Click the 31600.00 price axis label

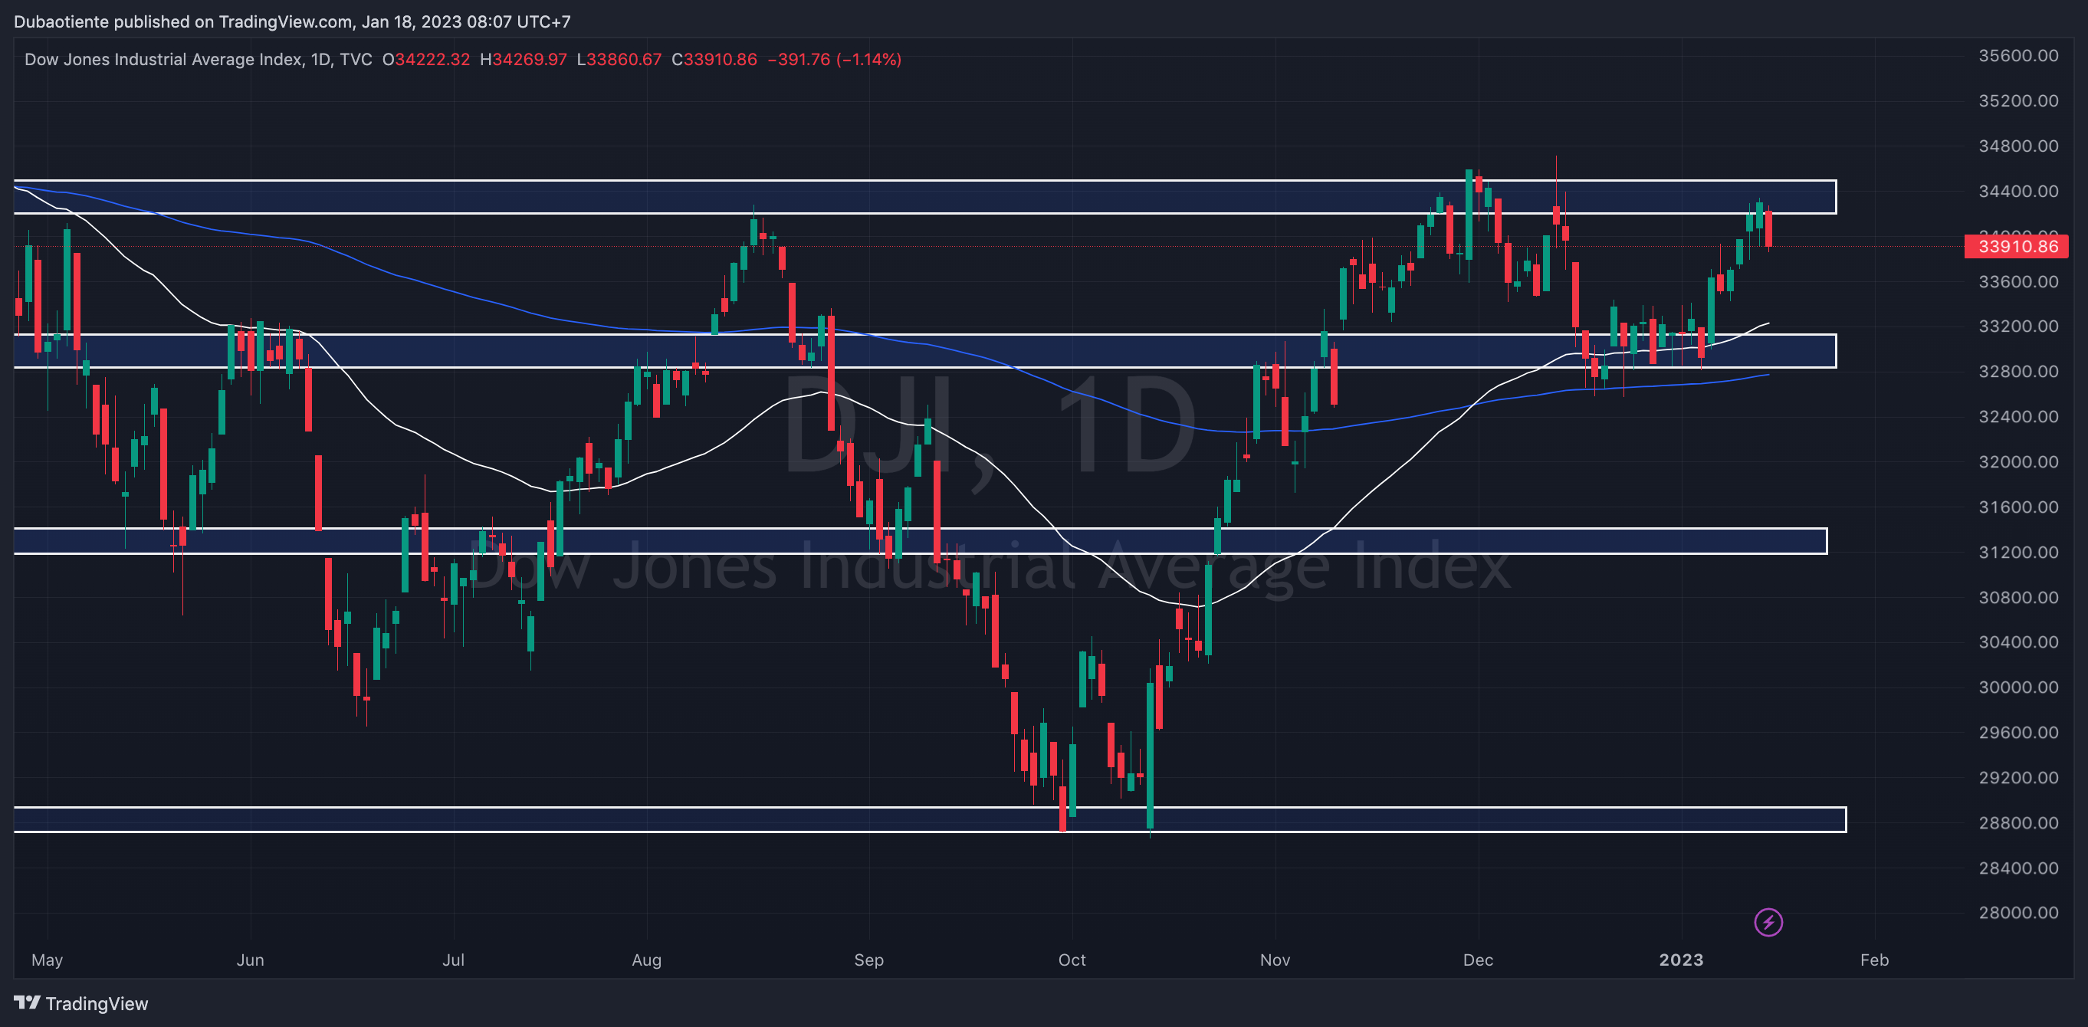[2018, 507]
